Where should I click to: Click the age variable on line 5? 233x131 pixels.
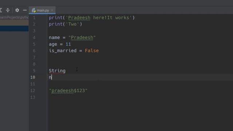coord(53,44)
